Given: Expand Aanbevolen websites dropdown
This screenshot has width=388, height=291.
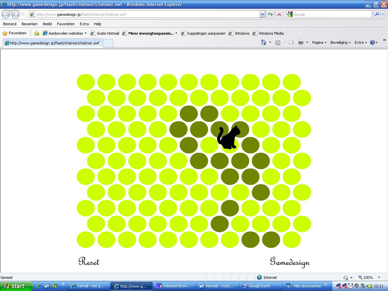Looking at the screenshot, I should [86, 33].
